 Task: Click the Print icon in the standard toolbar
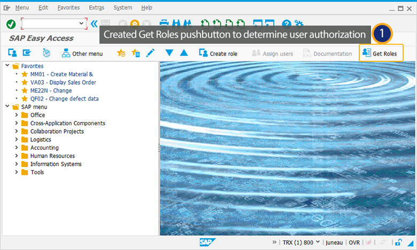click(164, 24)
